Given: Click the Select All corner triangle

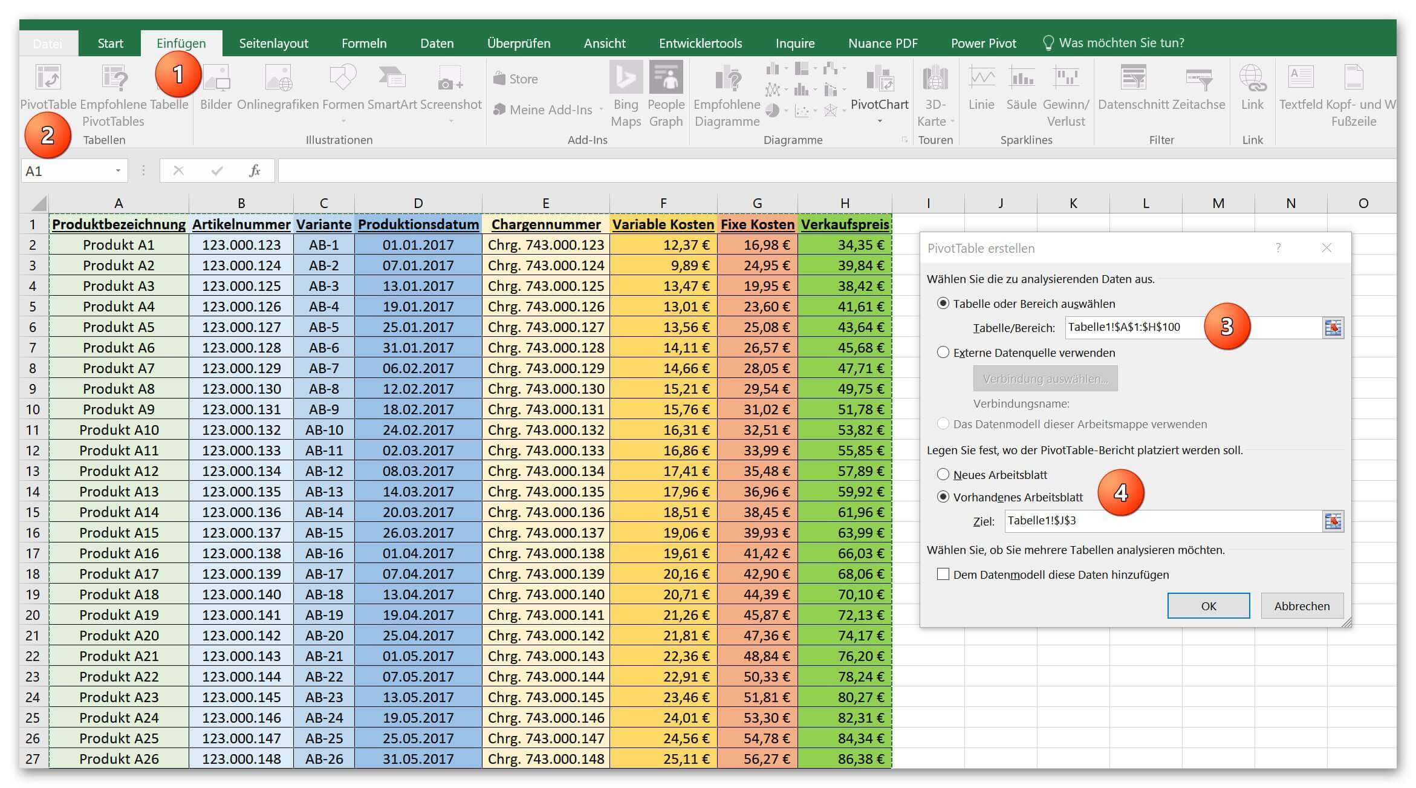Looking at the screenshot, I should [38, 203].
